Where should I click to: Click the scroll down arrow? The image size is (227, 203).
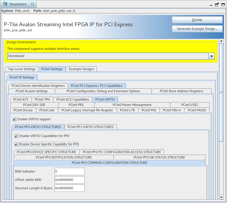tap(221, 197)
